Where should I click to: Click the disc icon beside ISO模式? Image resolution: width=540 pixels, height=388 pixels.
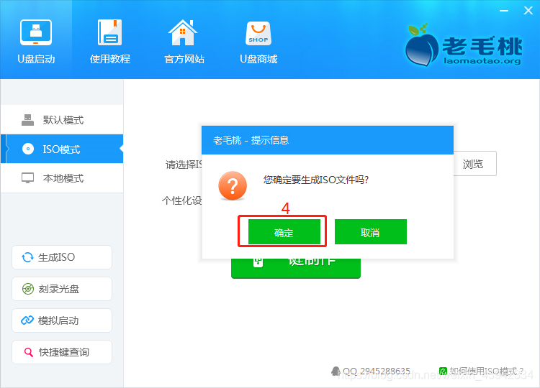point(28,149)
